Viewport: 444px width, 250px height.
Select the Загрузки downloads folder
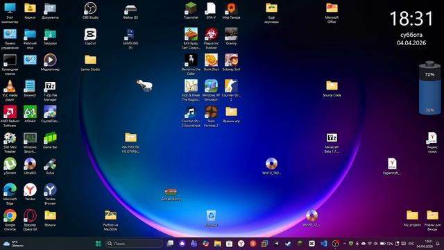(x=50, y=37)
